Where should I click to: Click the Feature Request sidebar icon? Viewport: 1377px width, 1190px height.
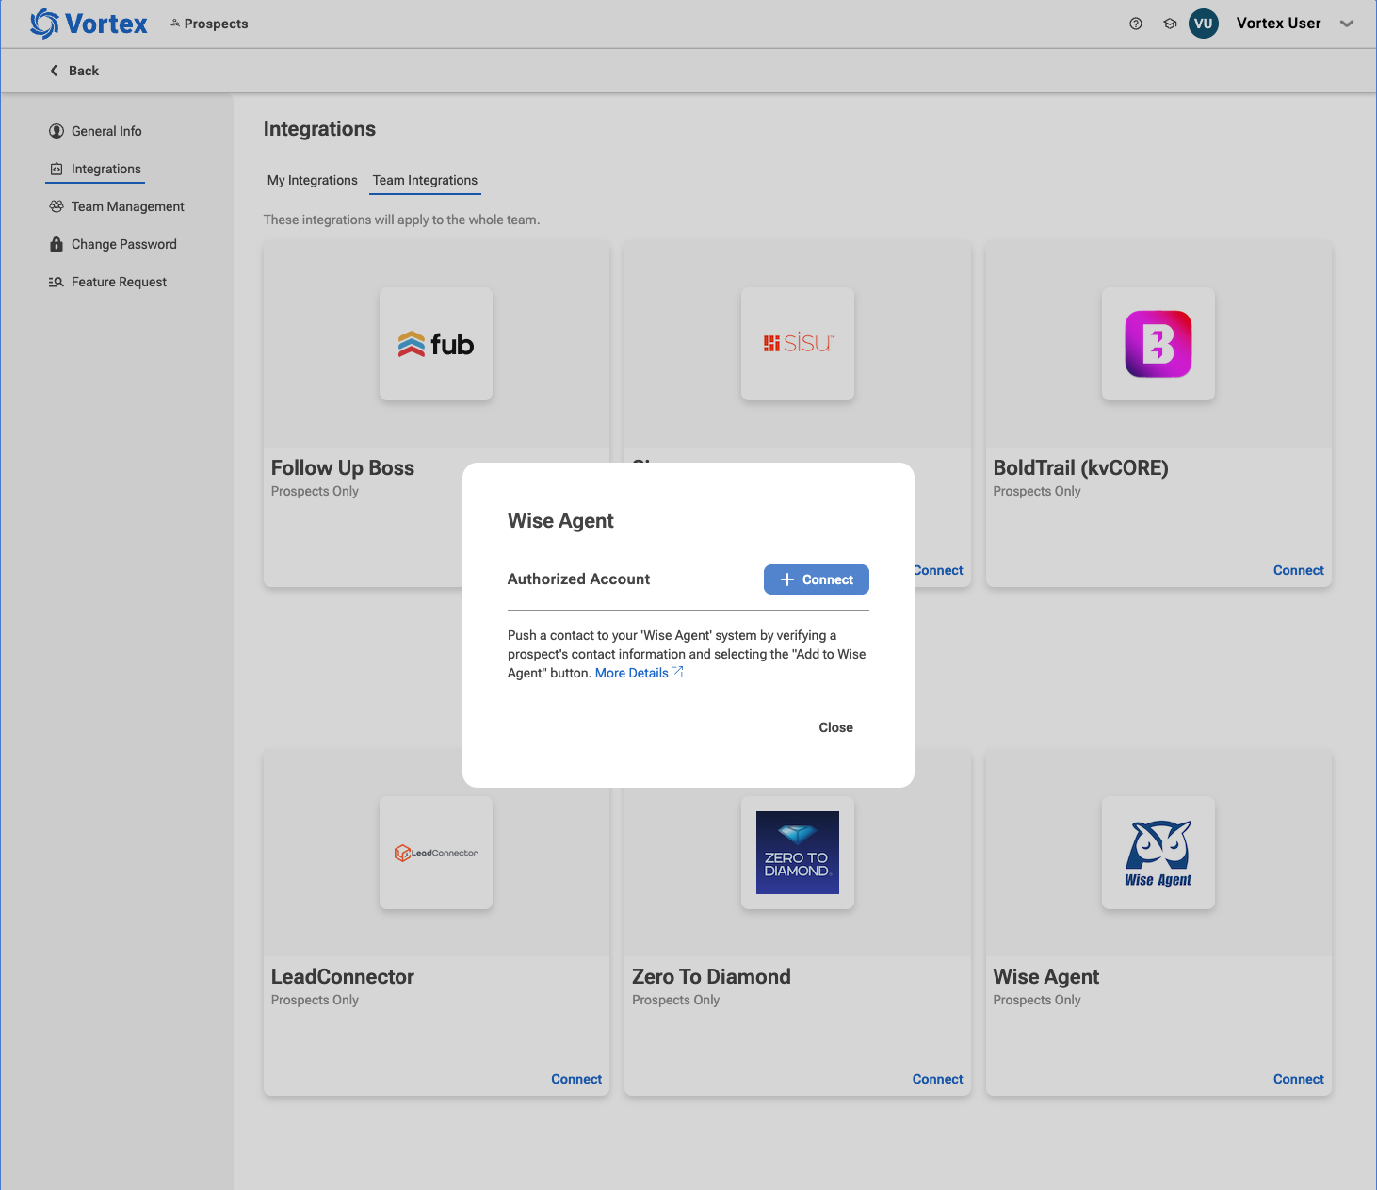[57, 282]
